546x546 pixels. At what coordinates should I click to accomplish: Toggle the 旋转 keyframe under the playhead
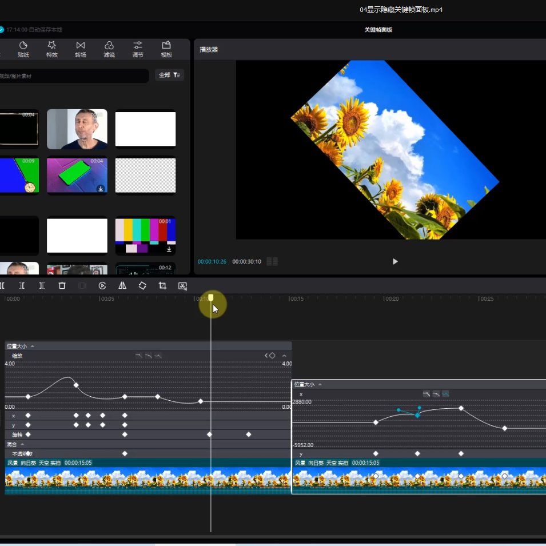point(210,435)
